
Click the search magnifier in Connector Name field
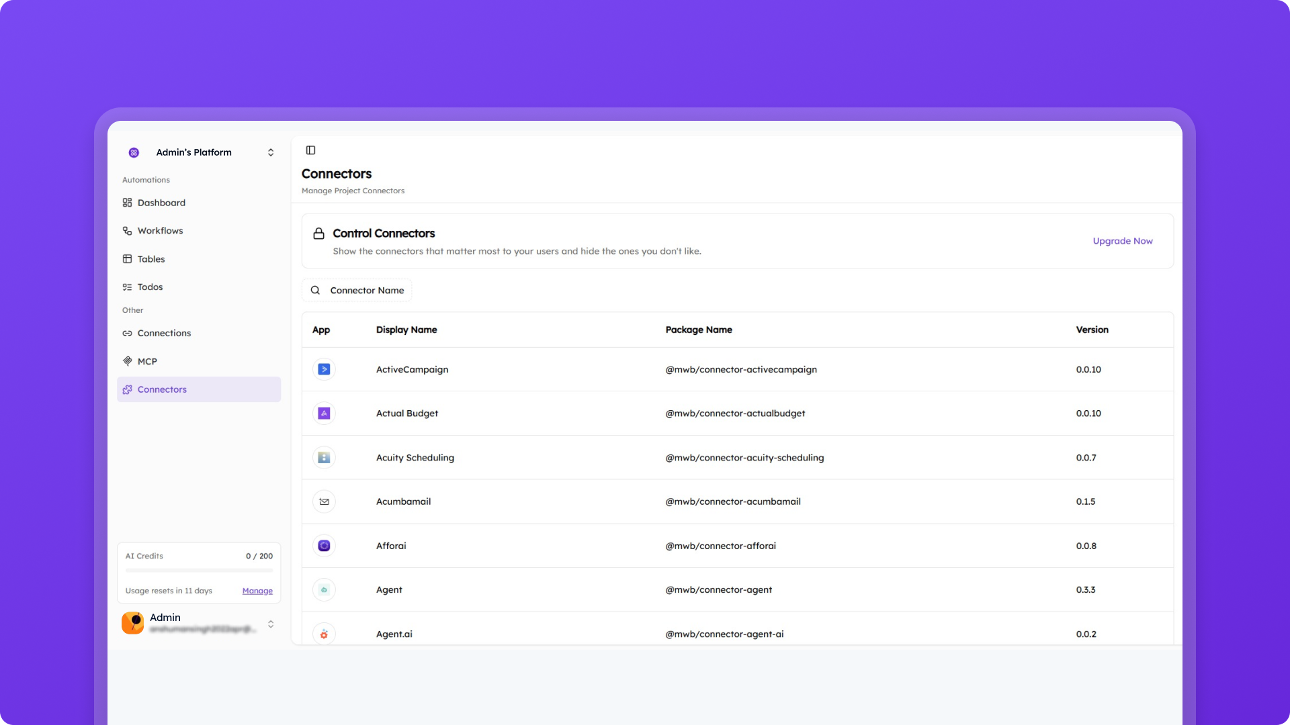coord(315,290)
